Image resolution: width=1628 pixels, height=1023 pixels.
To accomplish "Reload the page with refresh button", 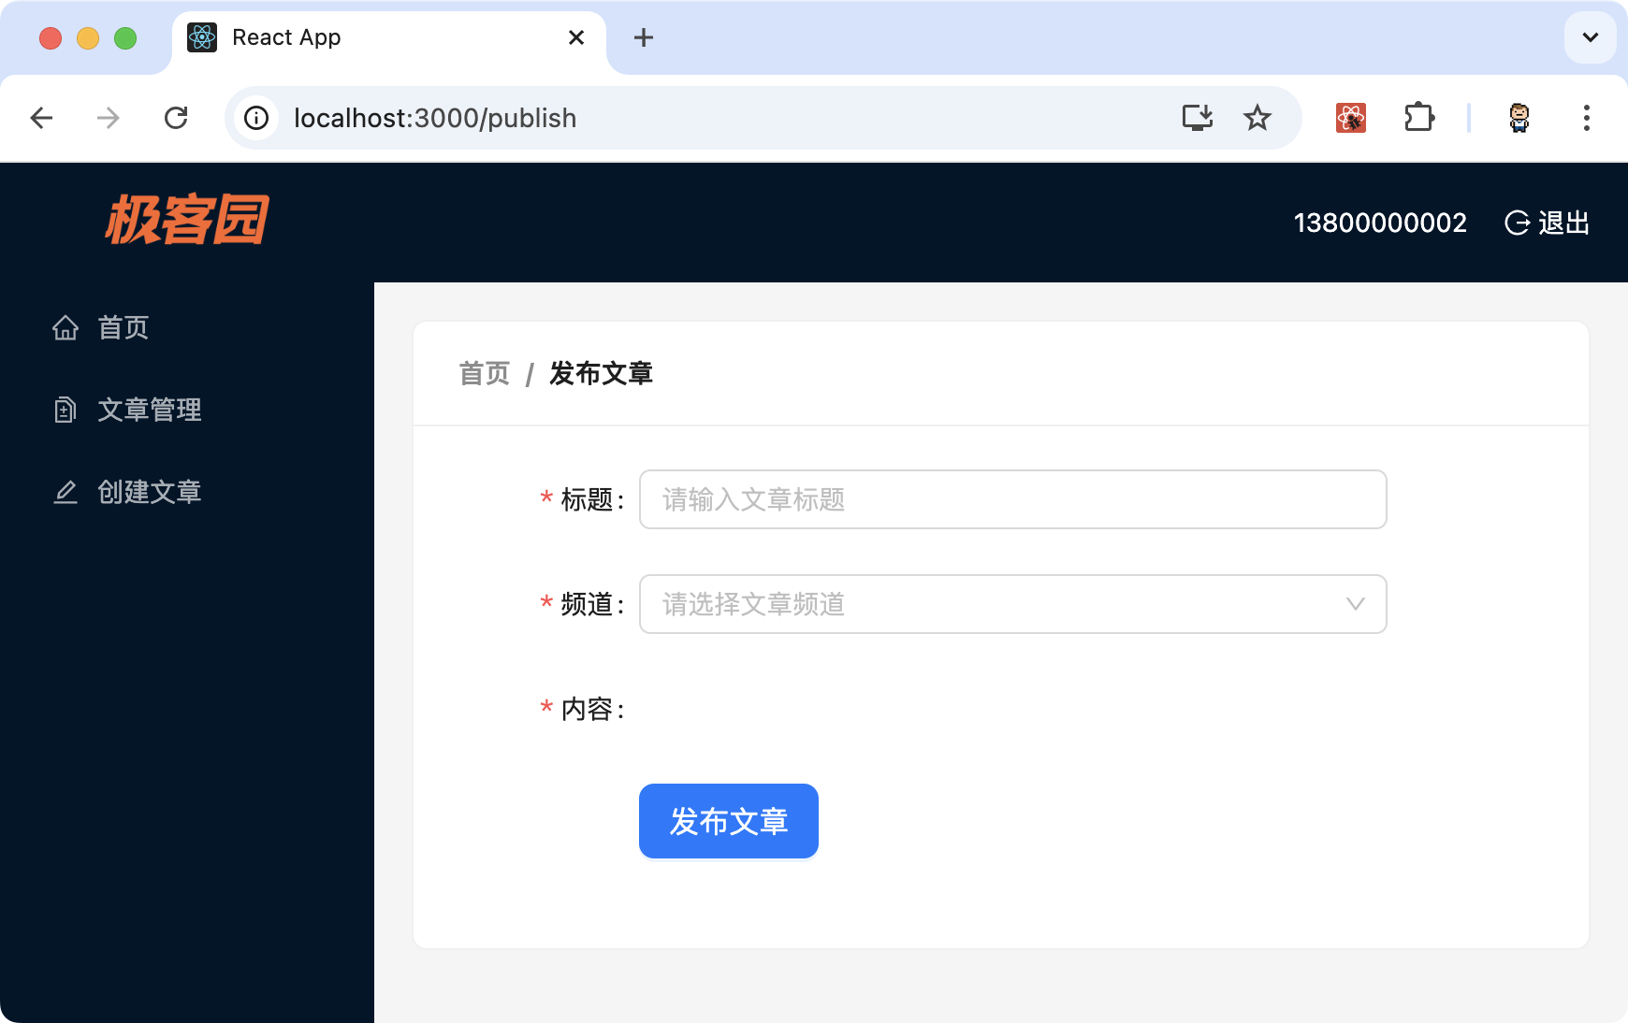I will pos(176,118).
